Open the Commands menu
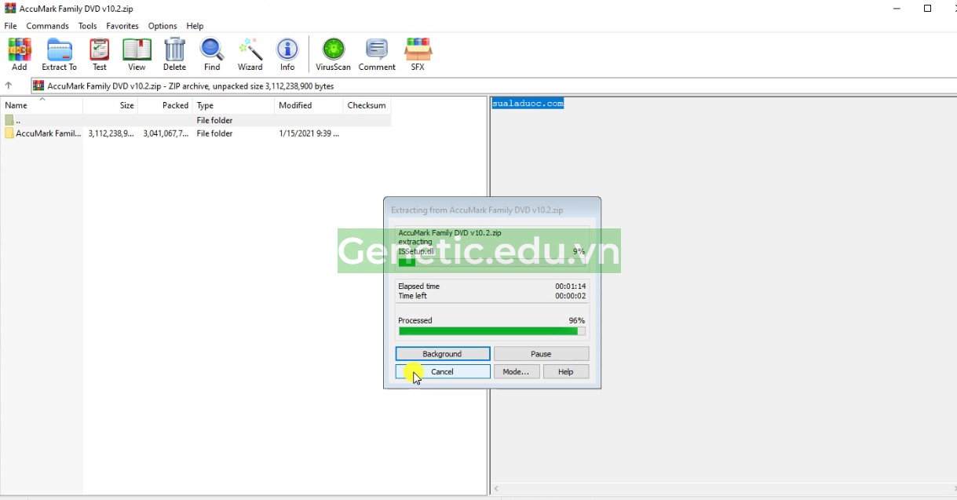957x500 pixels. [x=48, y=26]
